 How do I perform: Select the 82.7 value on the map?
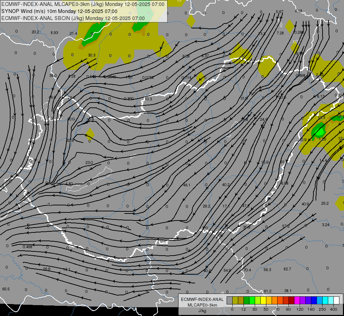[x=287, y=269]
